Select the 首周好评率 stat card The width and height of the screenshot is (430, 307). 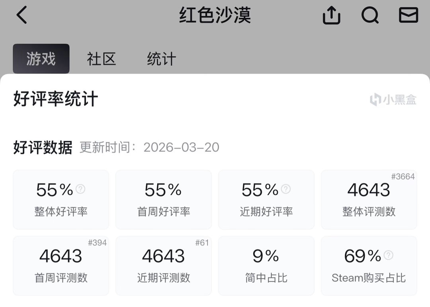(163, 199)
